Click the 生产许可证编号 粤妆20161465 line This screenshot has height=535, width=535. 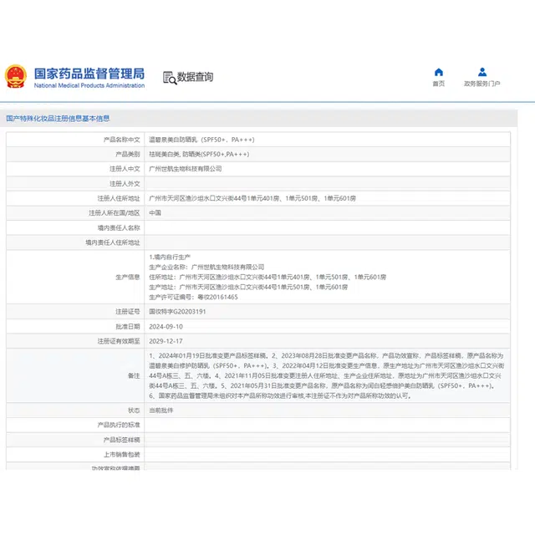193,296
